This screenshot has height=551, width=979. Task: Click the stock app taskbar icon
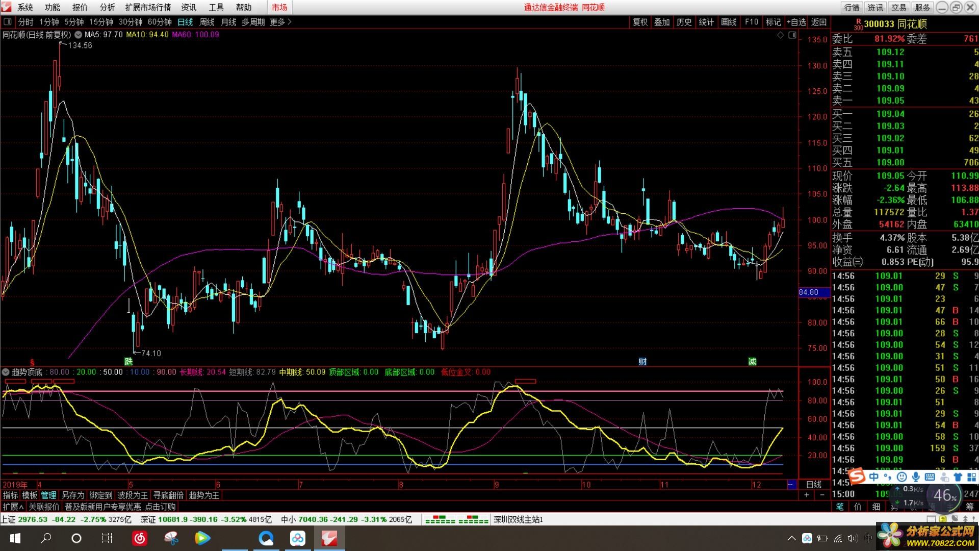click(329, 538)
